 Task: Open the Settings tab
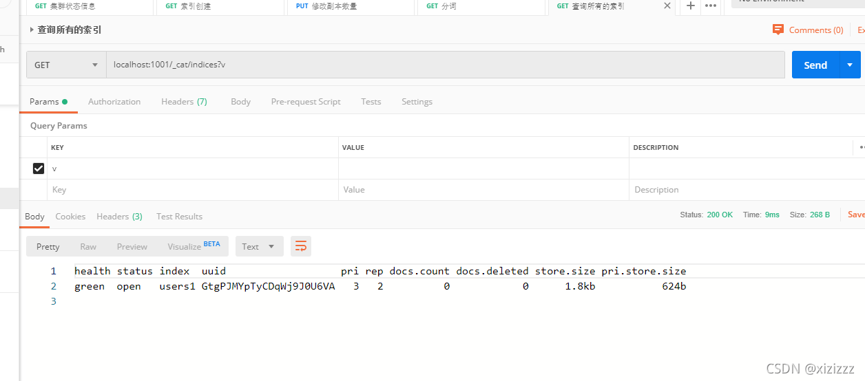pos(417,101)
